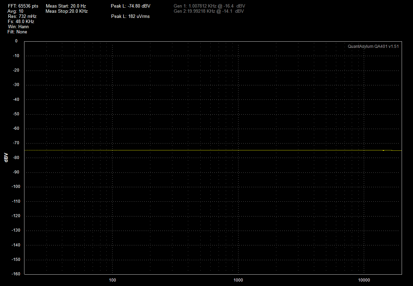Click the Win: Hann readout
The image size is (413, 286).
click(x=18, y=27)
